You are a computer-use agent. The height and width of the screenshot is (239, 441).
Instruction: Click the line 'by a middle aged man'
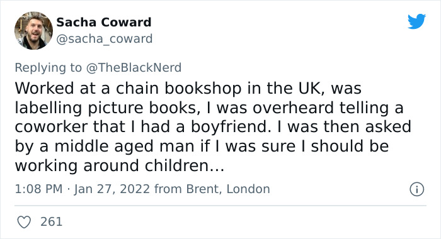click(x=202, y=147)
